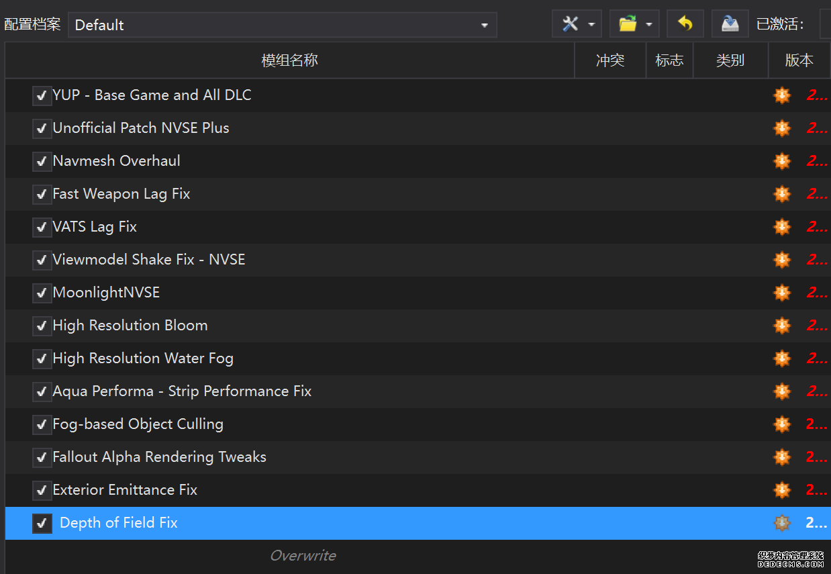Viewport: 831px width, 574px height.
Task: Click the wrench and screwdriver tools icon
Action: tap(570, 24)
